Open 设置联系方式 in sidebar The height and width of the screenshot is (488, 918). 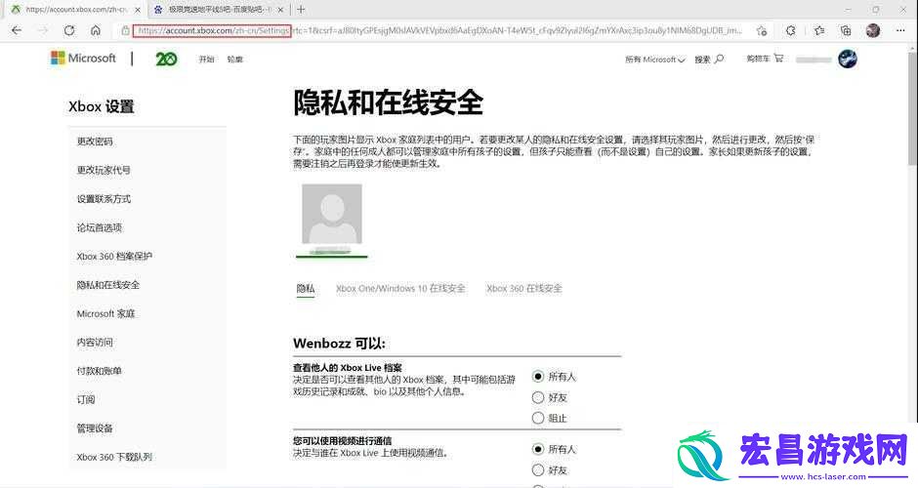pyautogui.click(x=104, y=198)
